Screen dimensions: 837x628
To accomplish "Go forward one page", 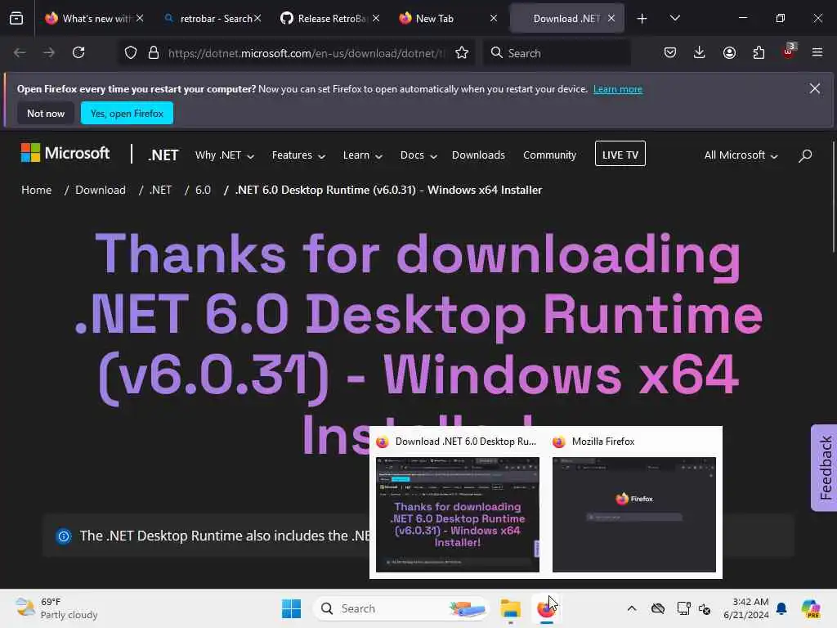I will [x=49, y=52].
